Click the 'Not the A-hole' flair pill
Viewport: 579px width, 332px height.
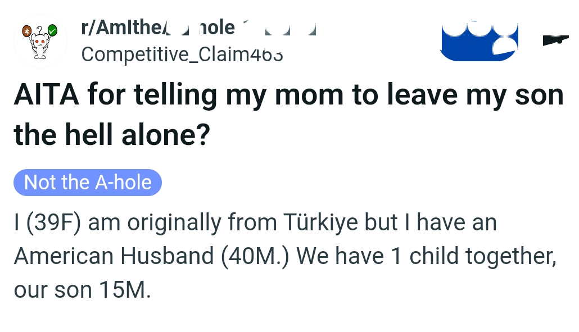87,182
